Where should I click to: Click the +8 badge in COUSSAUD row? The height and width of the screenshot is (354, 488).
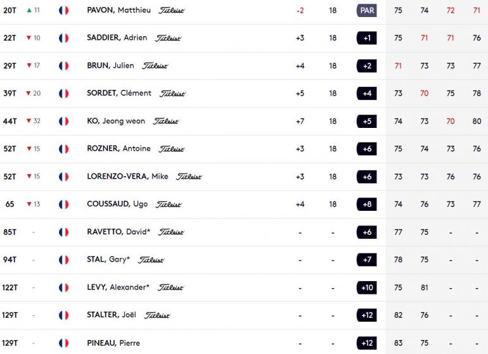pyautogui.click(x=366, y=205)
